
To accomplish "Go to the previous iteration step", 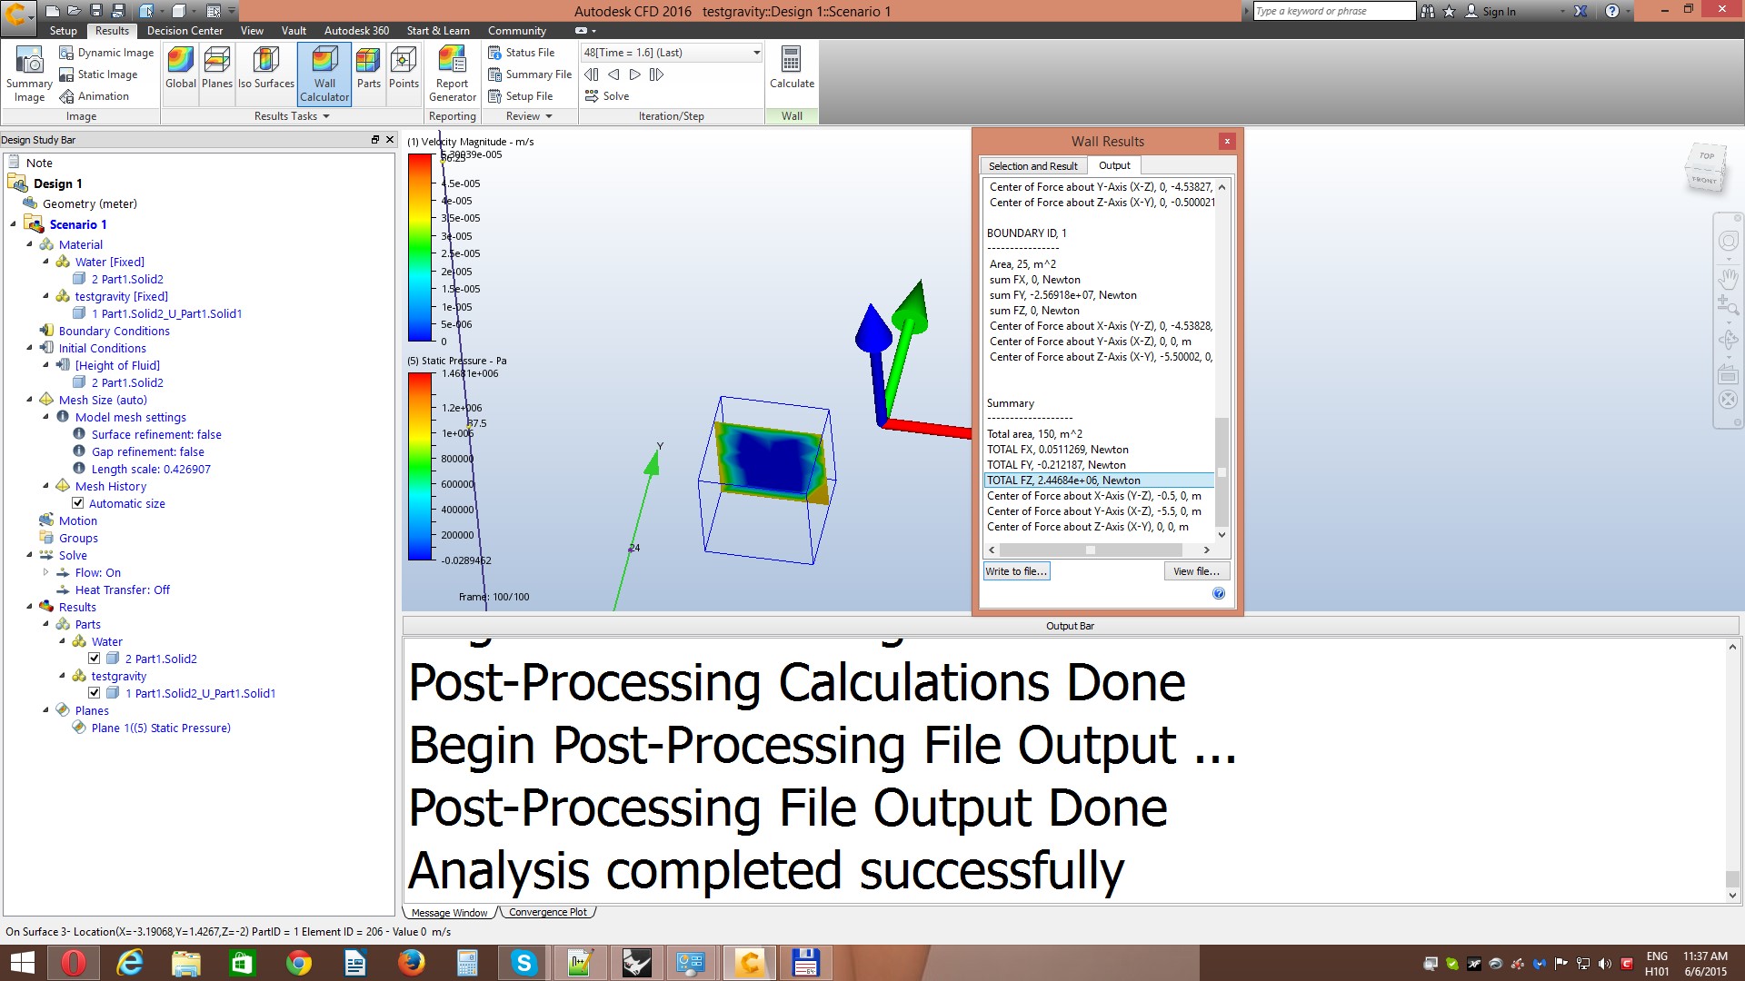I will click(613, 74).
